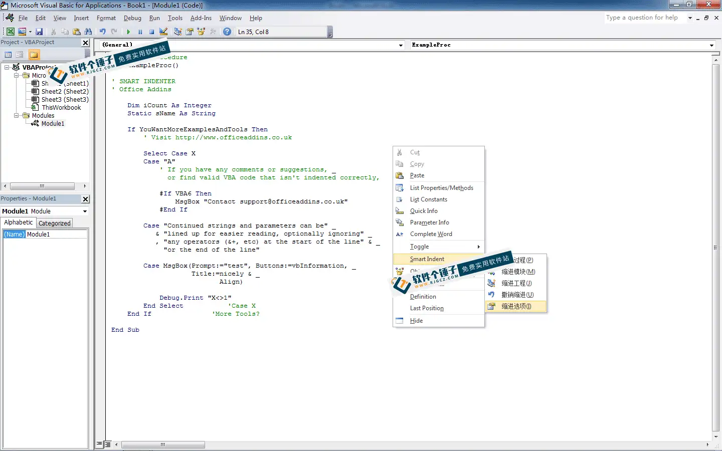The width and height of the screenshot is (722, 451).
Task: Click the blue Help question mark icon
Action: tap(227, 32)
